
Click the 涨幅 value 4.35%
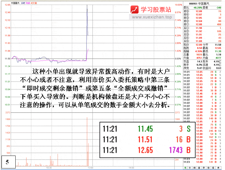coord(198,52)
